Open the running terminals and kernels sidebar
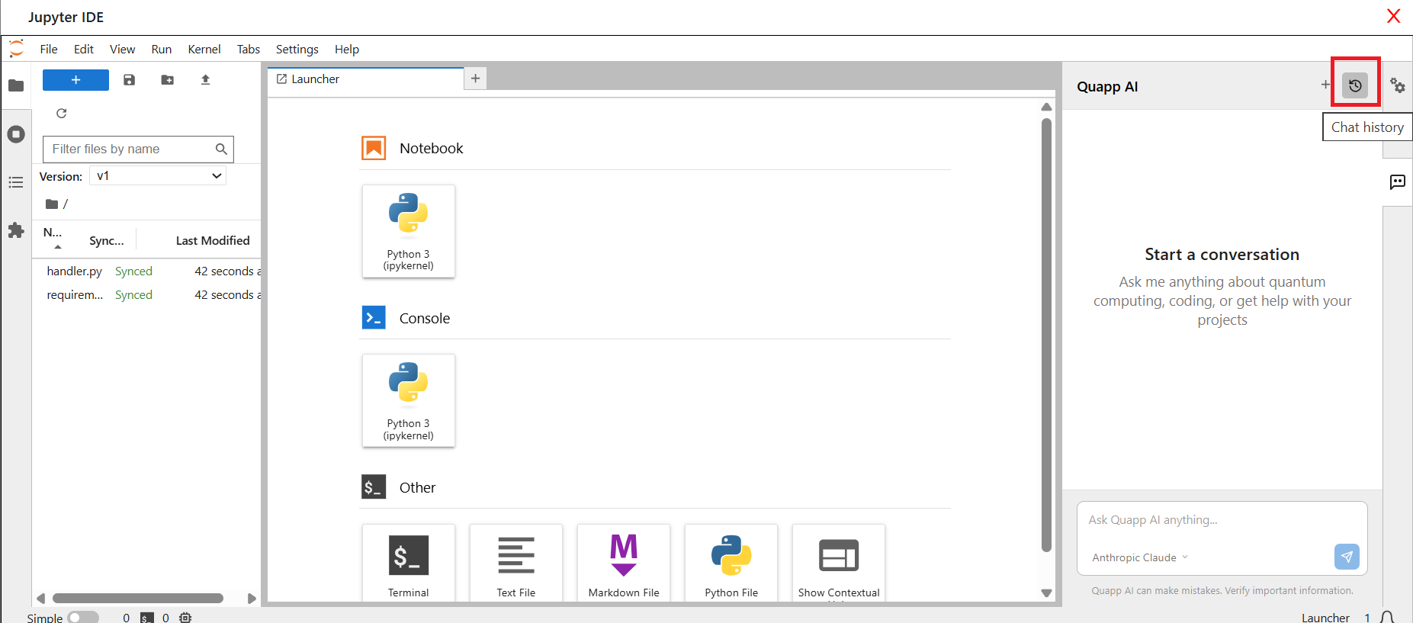 pos(16,134)
